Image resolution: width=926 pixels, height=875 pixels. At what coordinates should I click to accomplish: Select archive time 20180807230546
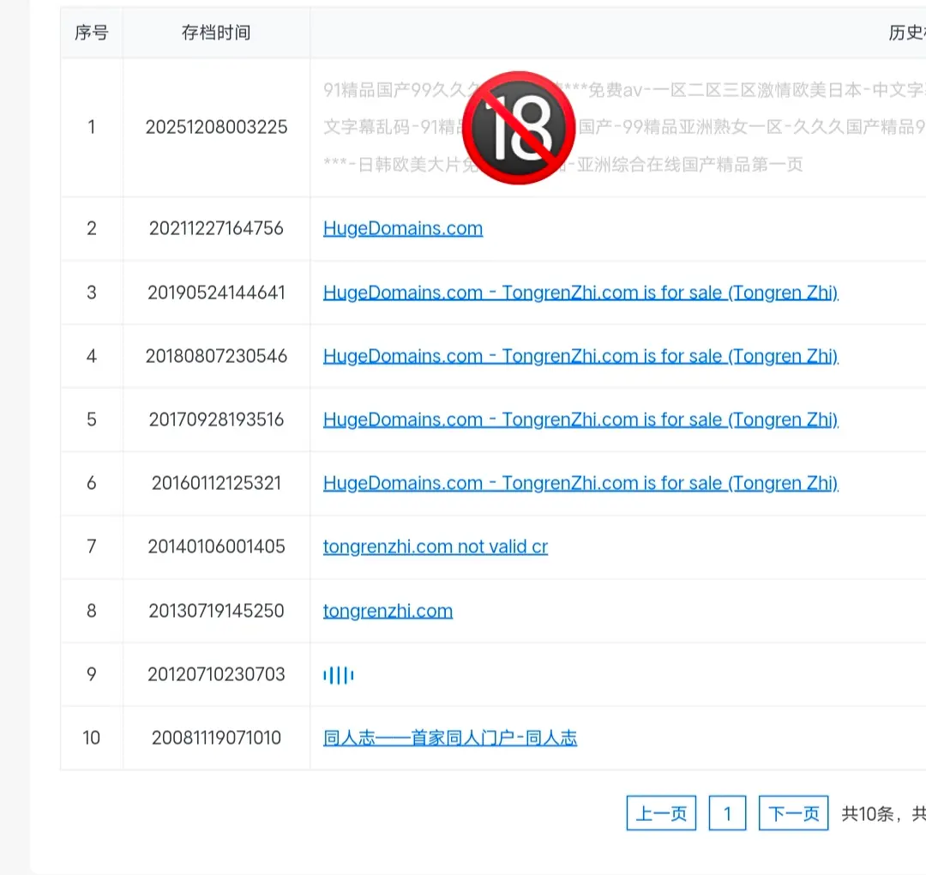coord(216,356)
